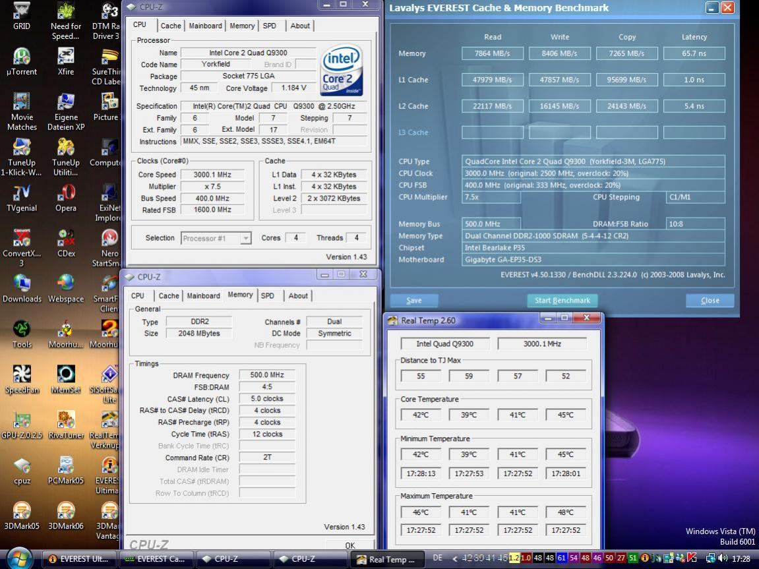Launch Xfire desktop shortcut
This screenshot has height=569, width=759.
coord(66,62)
